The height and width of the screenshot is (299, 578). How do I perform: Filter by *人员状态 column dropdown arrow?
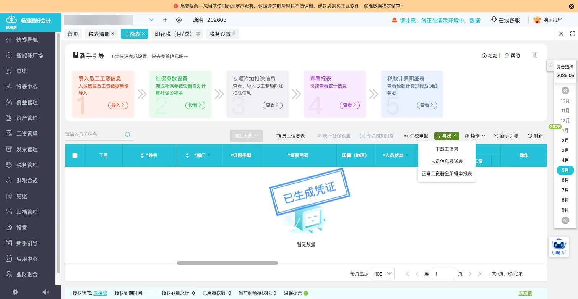pos(407,155)
